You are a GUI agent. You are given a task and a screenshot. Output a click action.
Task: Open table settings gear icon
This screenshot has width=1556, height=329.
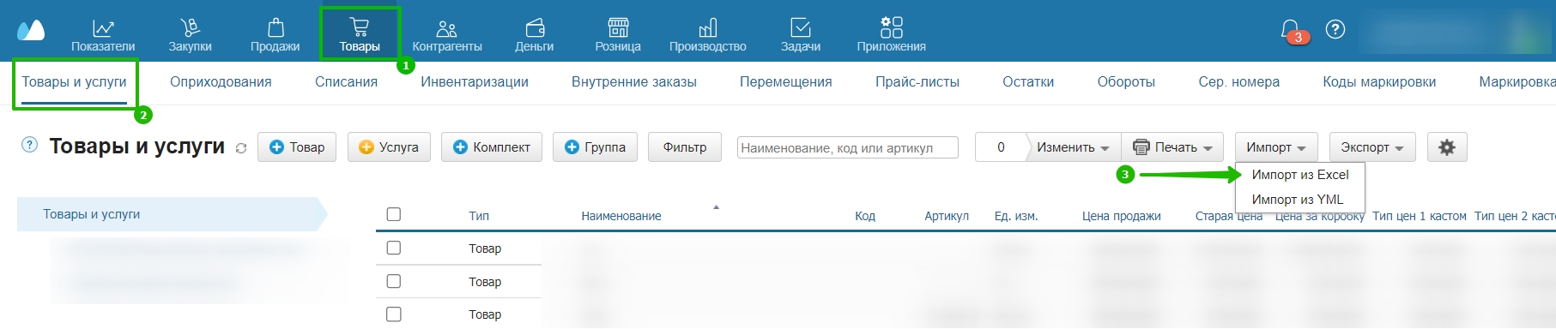[x=1447, y=147]
